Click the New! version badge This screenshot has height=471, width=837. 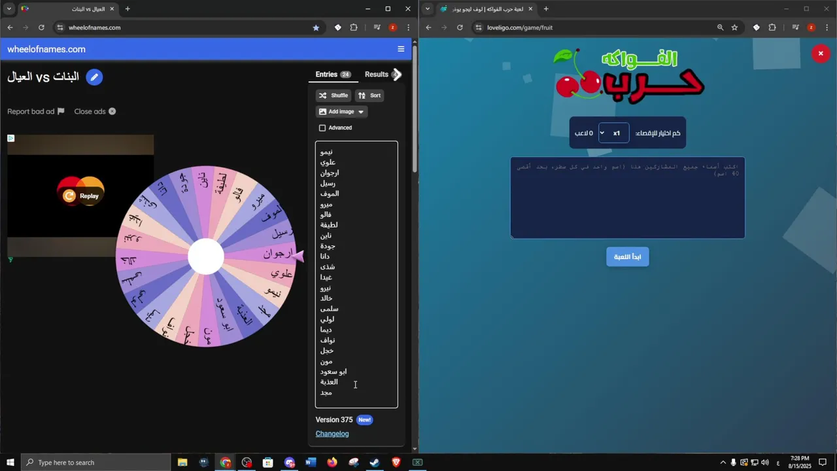pos(364,420)
